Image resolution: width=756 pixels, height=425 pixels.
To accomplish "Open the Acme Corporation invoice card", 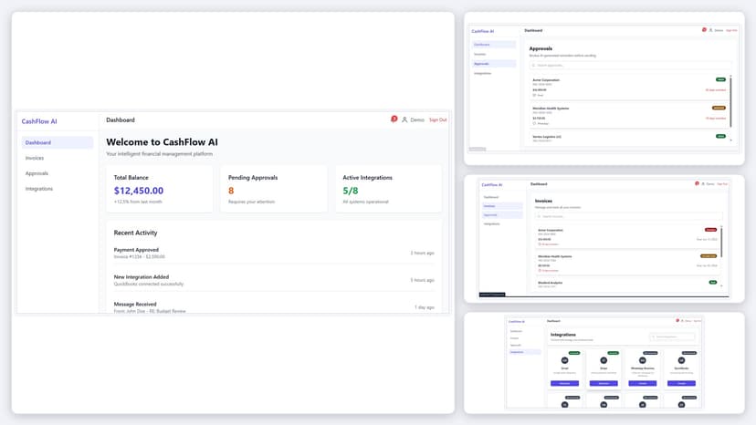I will (x=626, y=236).
